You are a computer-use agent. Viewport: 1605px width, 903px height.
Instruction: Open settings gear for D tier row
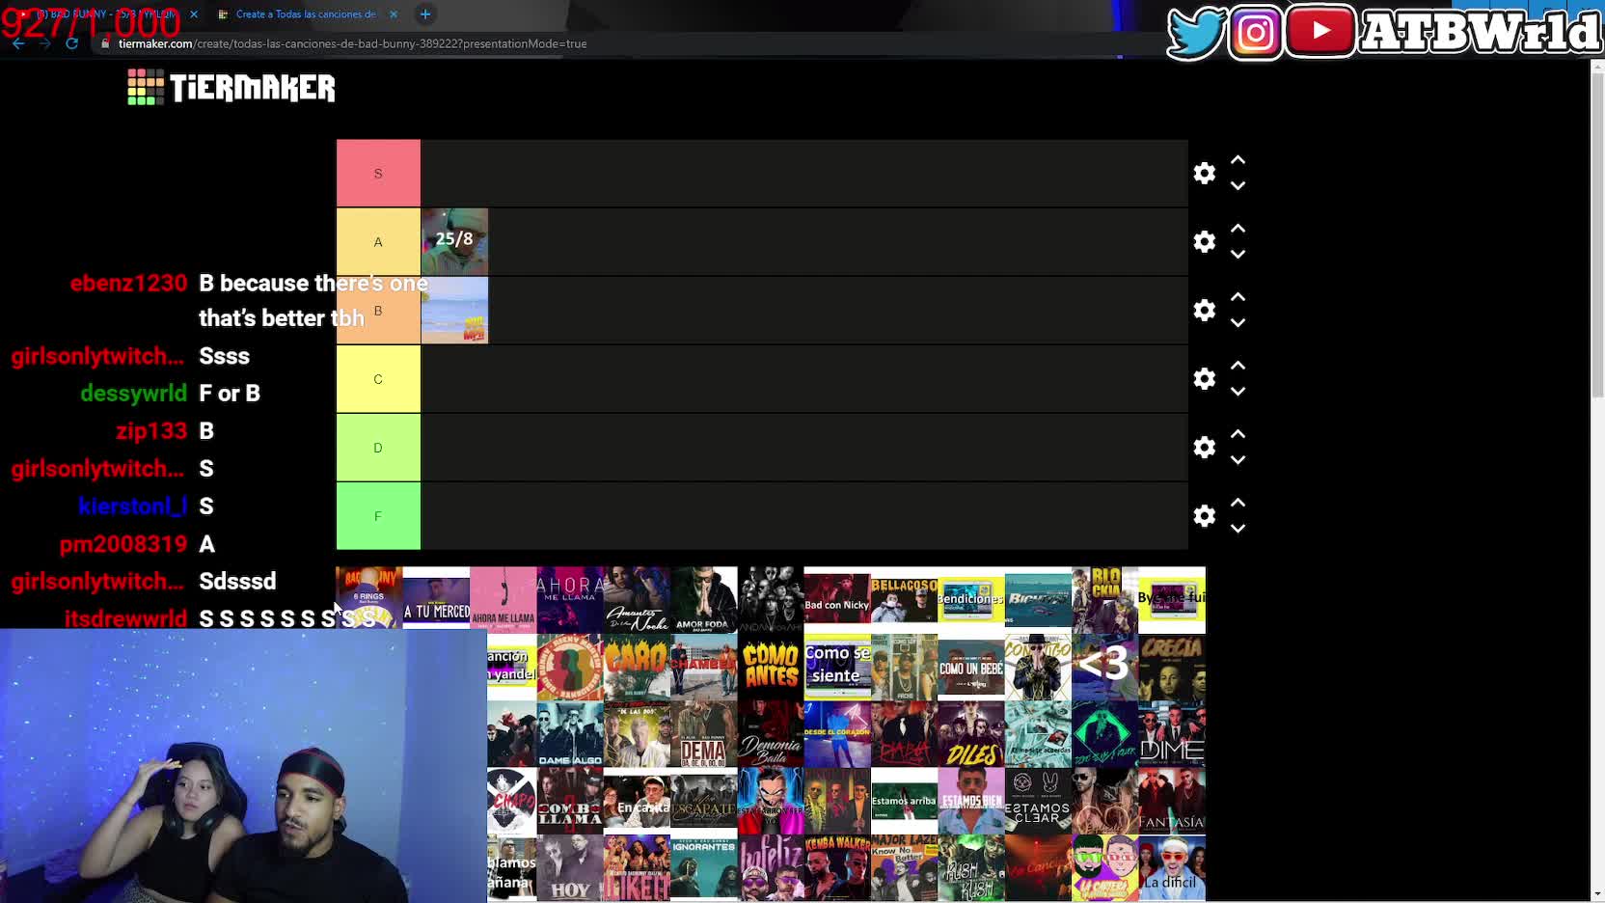tap(1205, 448)
